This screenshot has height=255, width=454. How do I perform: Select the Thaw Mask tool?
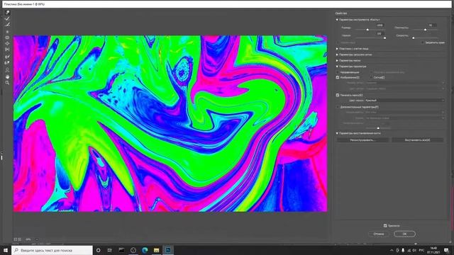pyautogui.click(x=7, y=63)
